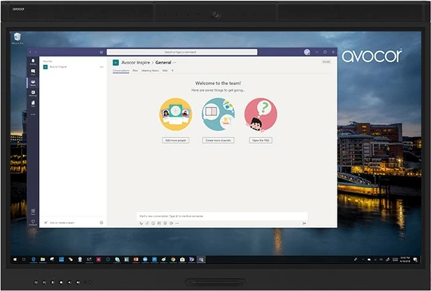
Task: Switch to the Files tab
Action: [x=136, y=70]
